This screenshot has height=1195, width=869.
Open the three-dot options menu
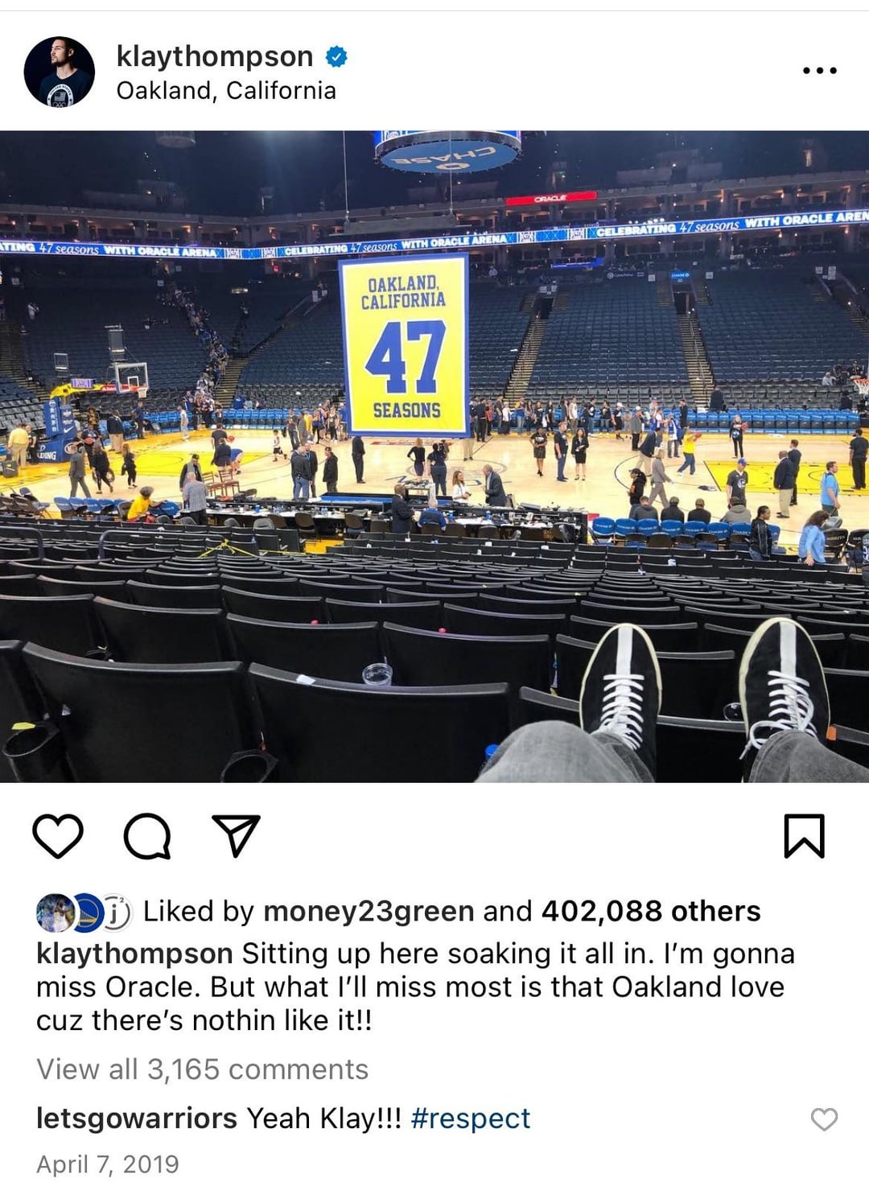click(x=820, y=71)
